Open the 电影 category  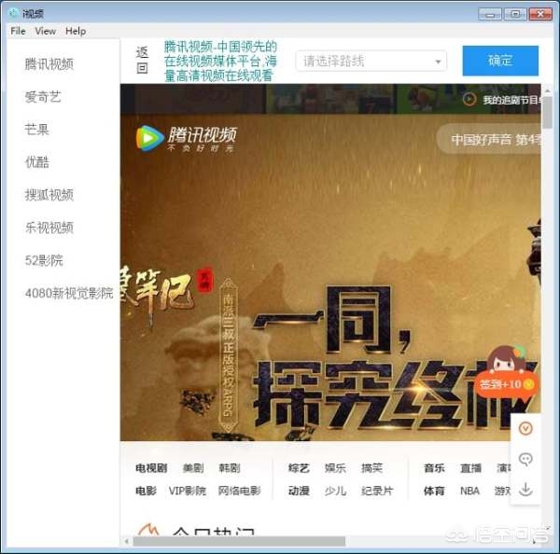click(146, 491)
